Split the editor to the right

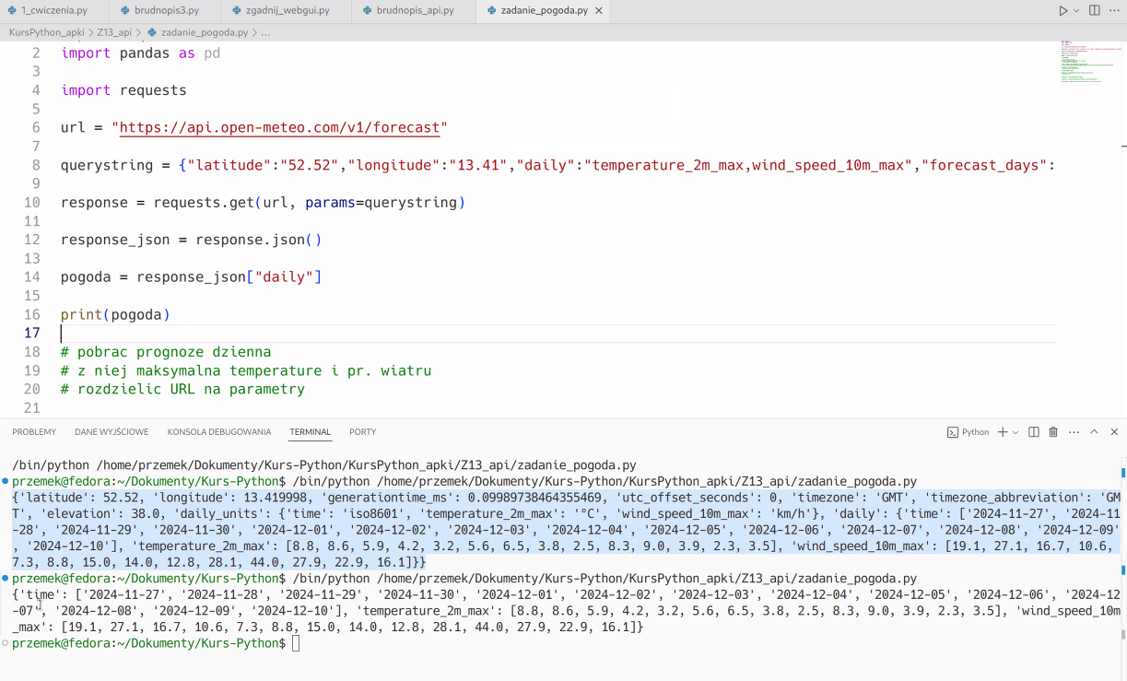pos(1094,11)
